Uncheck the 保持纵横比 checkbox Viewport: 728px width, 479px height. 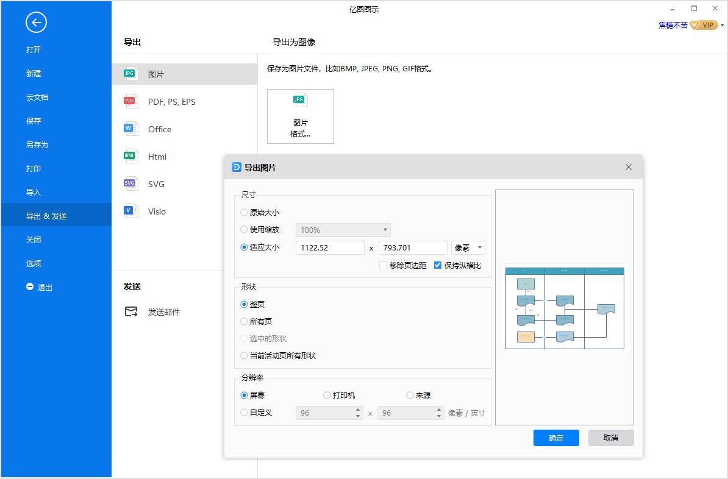pos(438,266)
